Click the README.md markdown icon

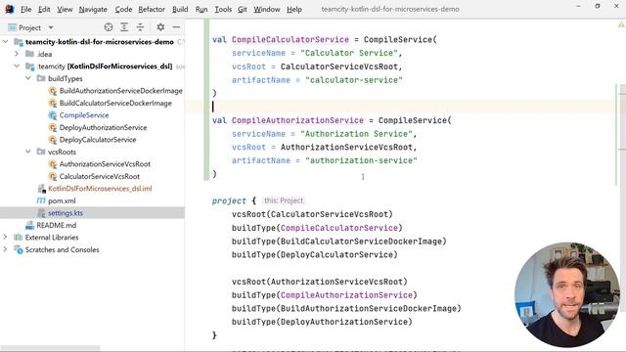click(29, 226)
